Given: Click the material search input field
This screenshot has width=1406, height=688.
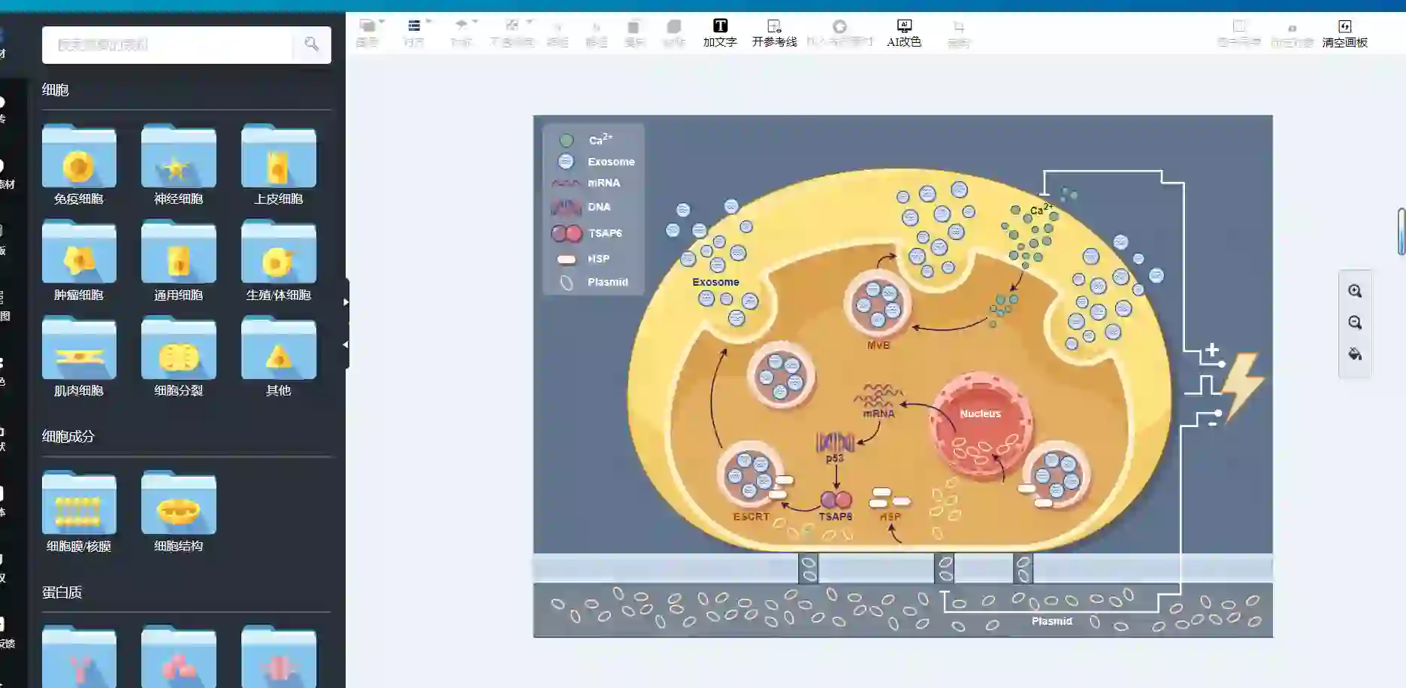Looking at the screenshot, I should [167, 45].
